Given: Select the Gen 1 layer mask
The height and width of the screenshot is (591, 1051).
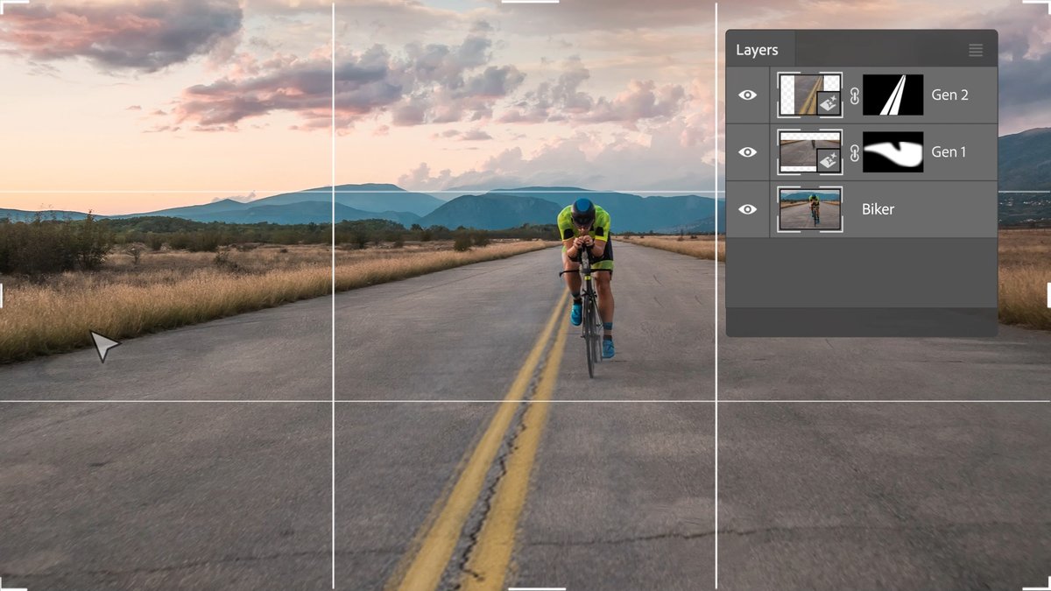Looking at the screenshot, I should 892,151.
